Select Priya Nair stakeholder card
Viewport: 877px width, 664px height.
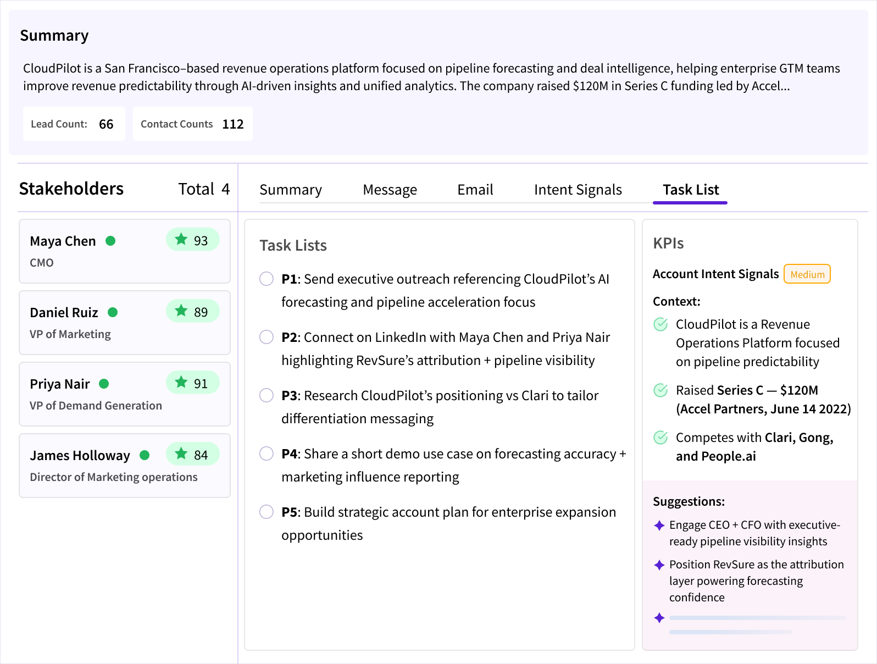point(125,394)
